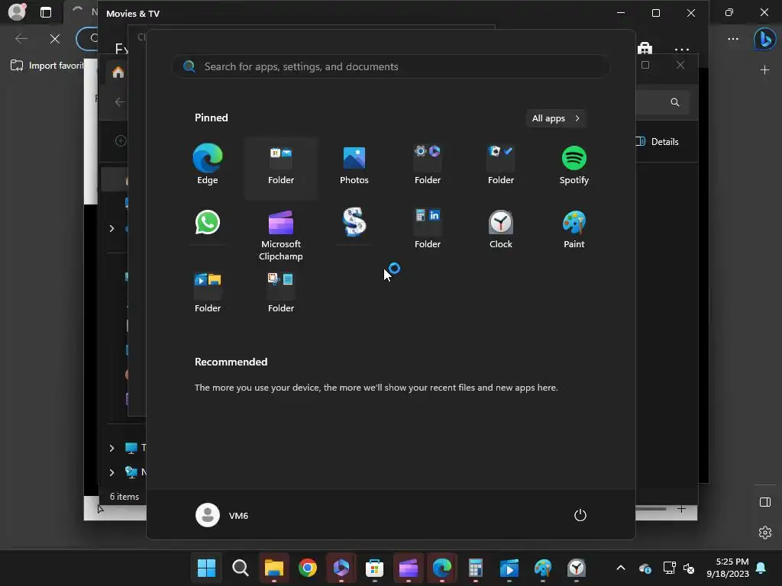
Task: Open Edge tab actions menu
Action: click(45, 12)
